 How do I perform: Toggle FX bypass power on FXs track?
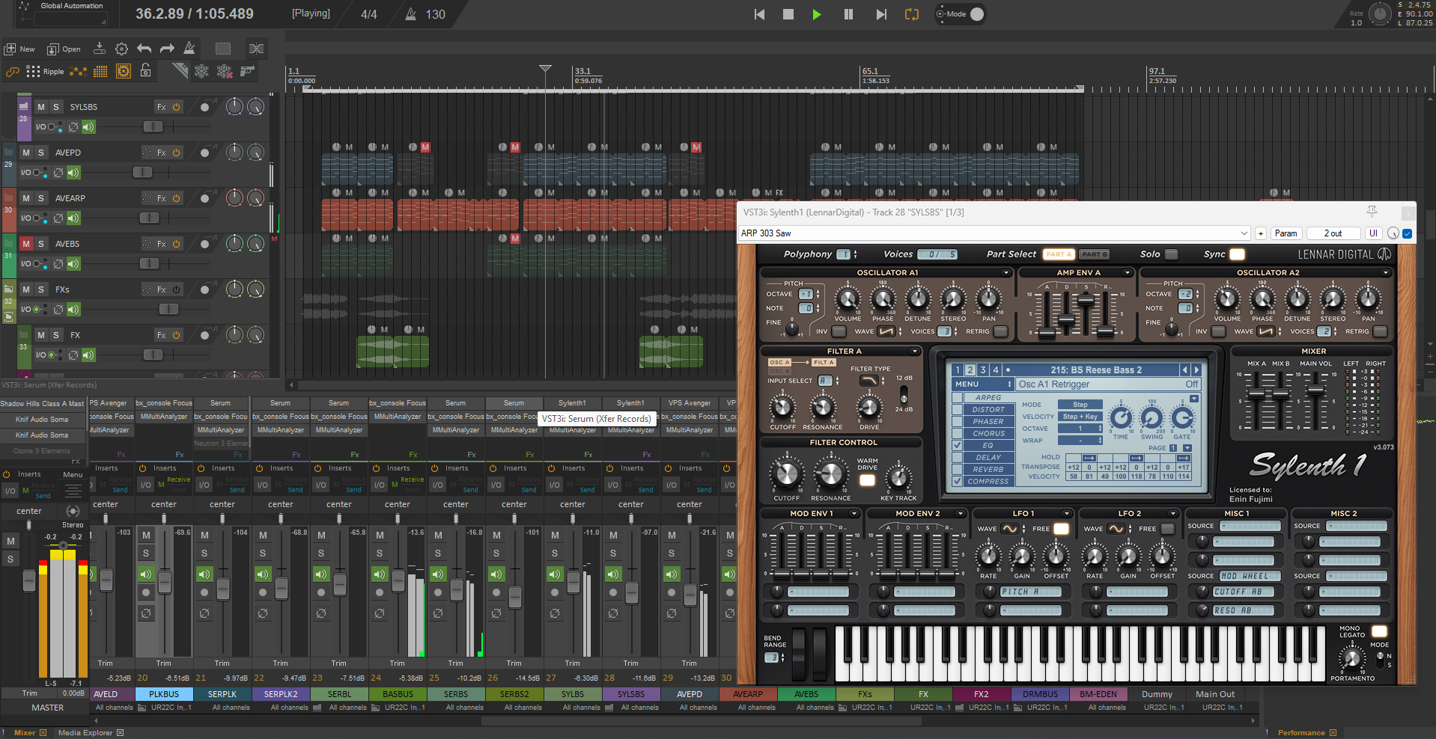pyautogui.click(x=177, y=289)
